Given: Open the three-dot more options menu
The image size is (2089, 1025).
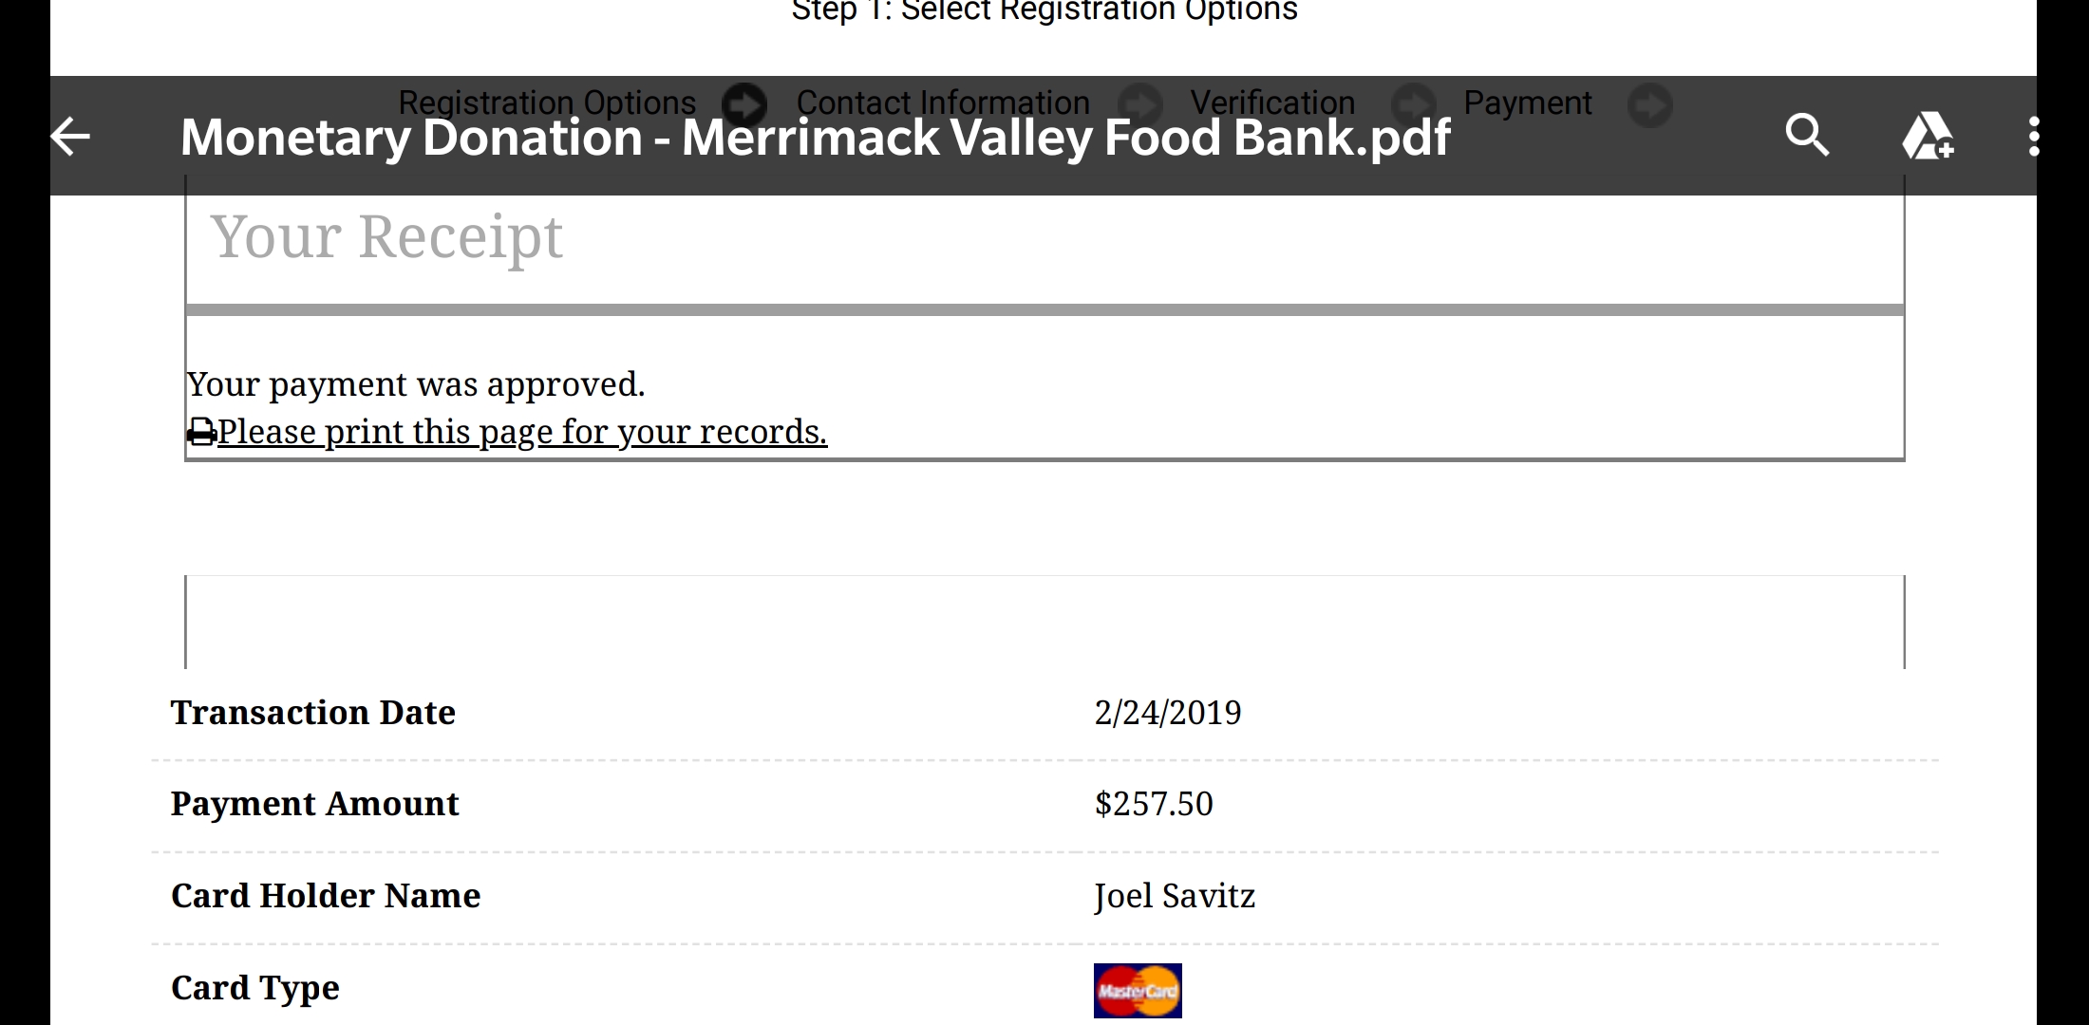Looking at the screenshot, I should tap(2033, 137).
